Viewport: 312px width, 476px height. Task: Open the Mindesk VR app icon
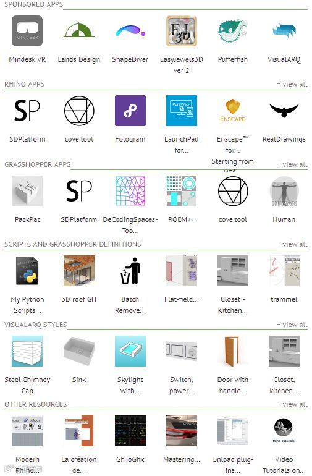point(27,31)
